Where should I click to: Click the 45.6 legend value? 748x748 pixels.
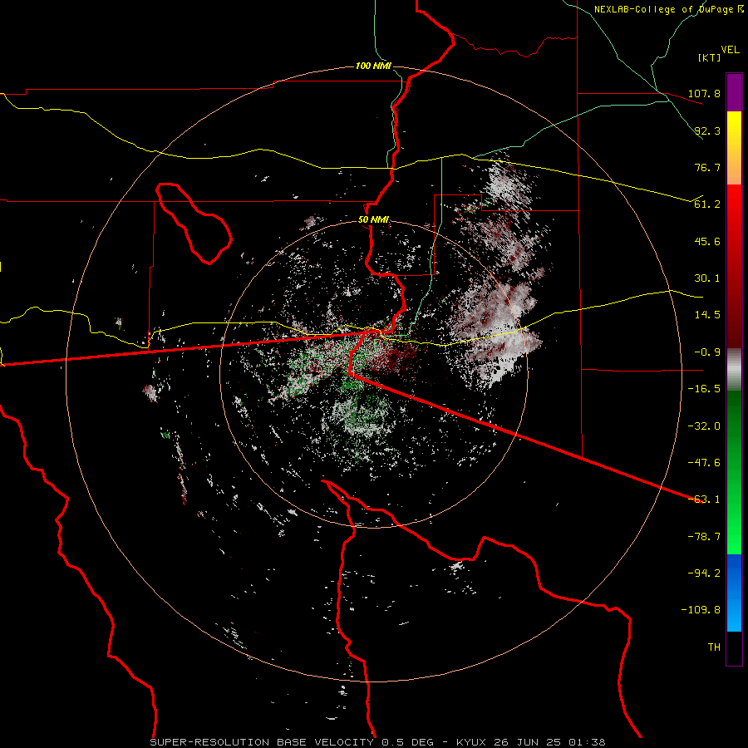[707, 241]
